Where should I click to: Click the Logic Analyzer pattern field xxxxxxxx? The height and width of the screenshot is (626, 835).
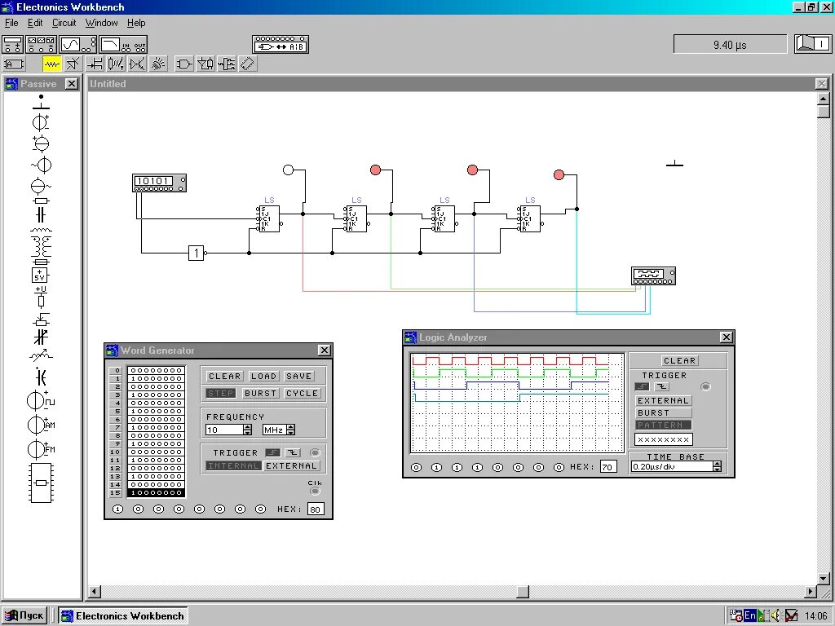[663, 439]
